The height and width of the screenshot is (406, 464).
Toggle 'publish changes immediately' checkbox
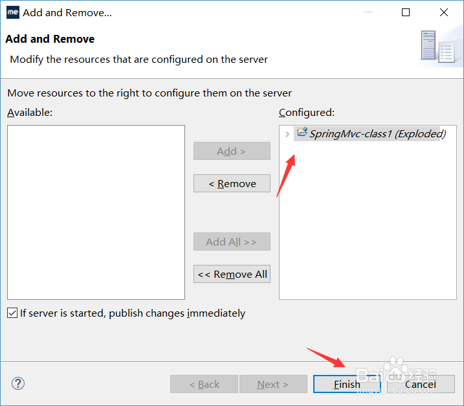(x=12, y=313)
